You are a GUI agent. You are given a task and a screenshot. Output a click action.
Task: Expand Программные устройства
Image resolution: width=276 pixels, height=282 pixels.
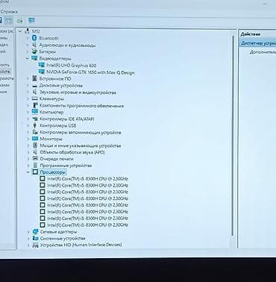(28, 166)
